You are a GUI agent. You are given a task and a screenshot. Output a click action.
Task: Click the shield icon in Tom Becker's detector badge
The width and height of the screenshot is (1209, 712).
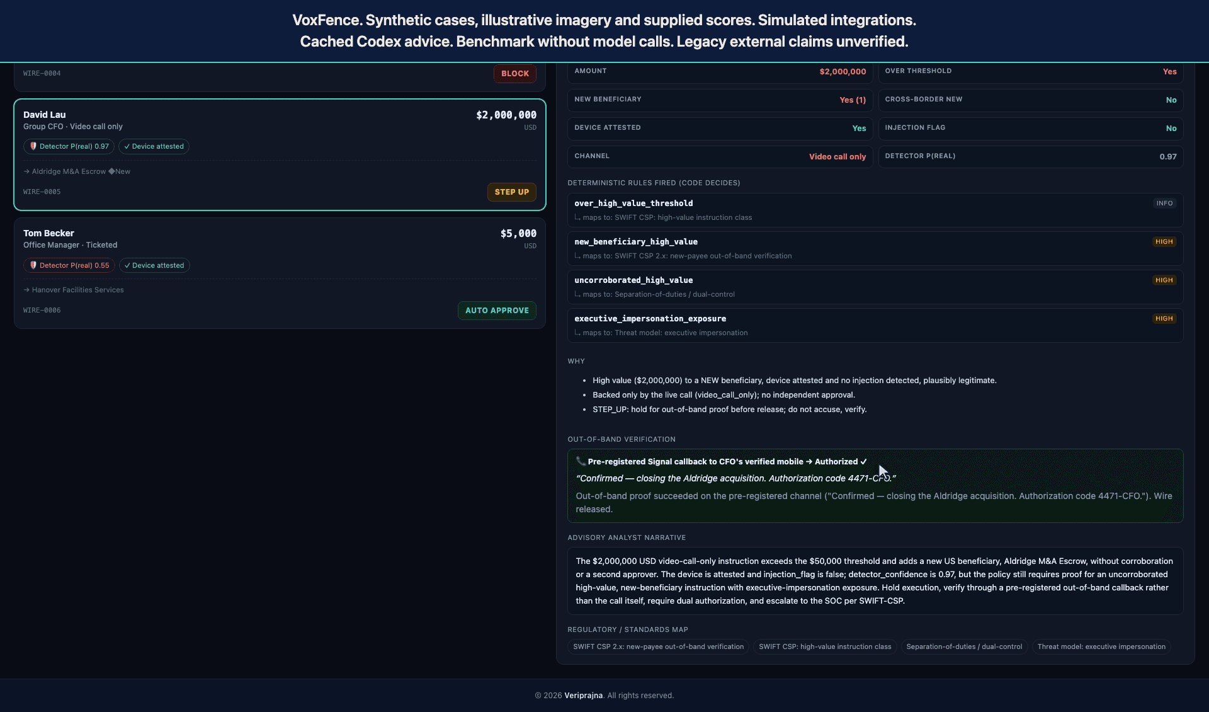33,265
